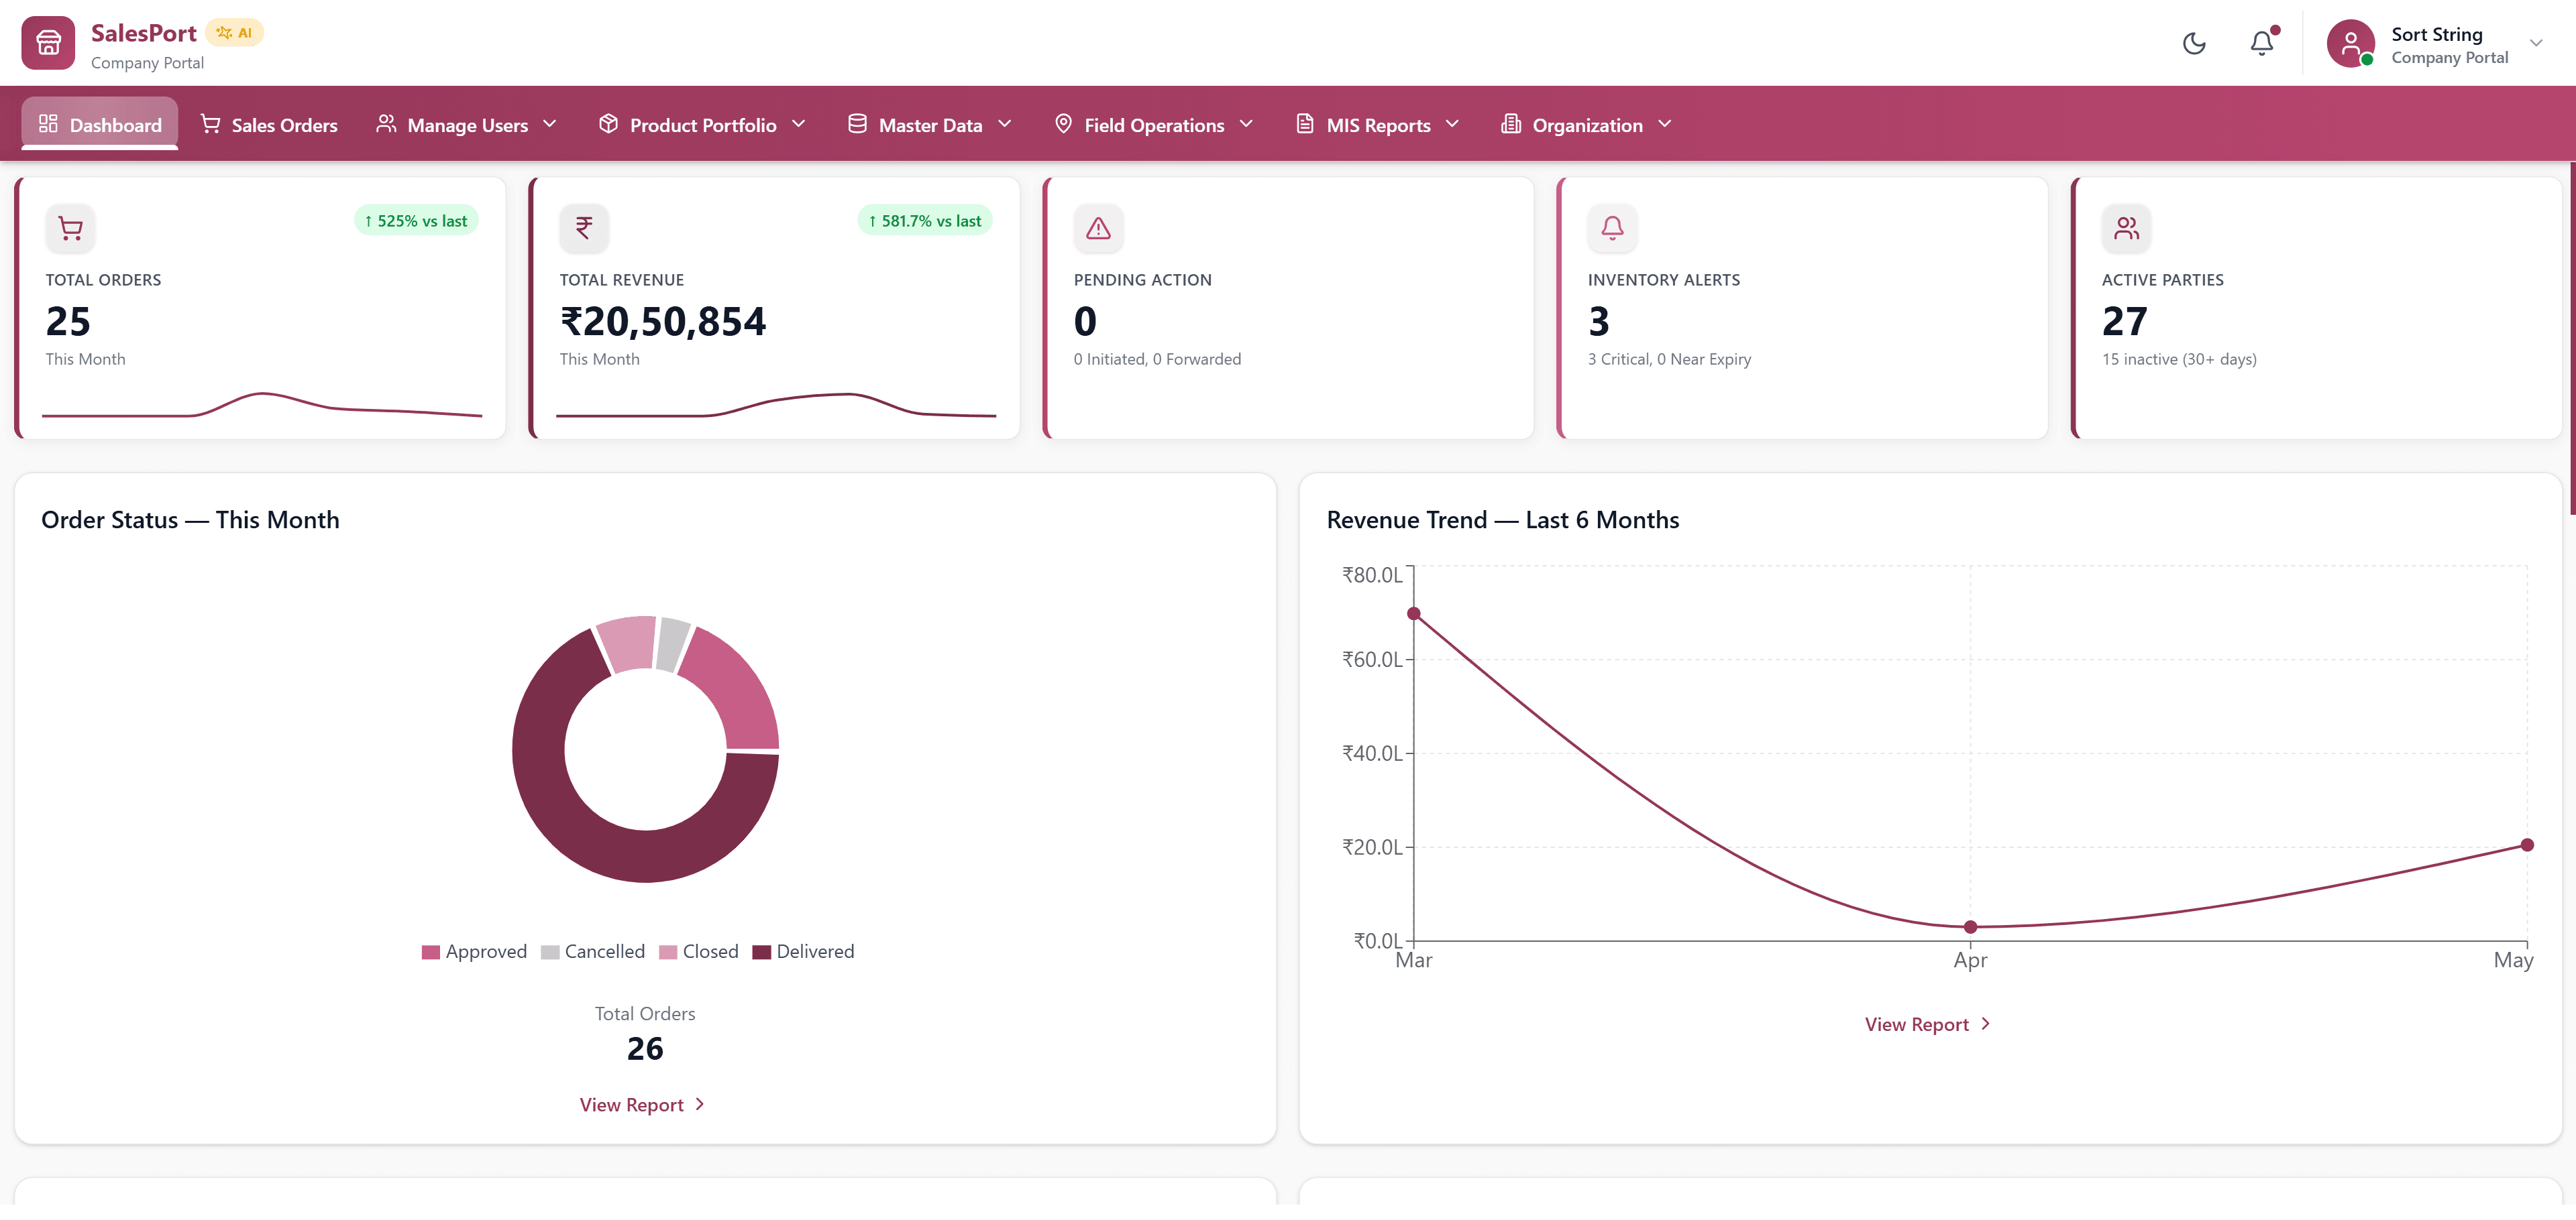Open the MIS Reports menu

click(x=1378, y=125)
